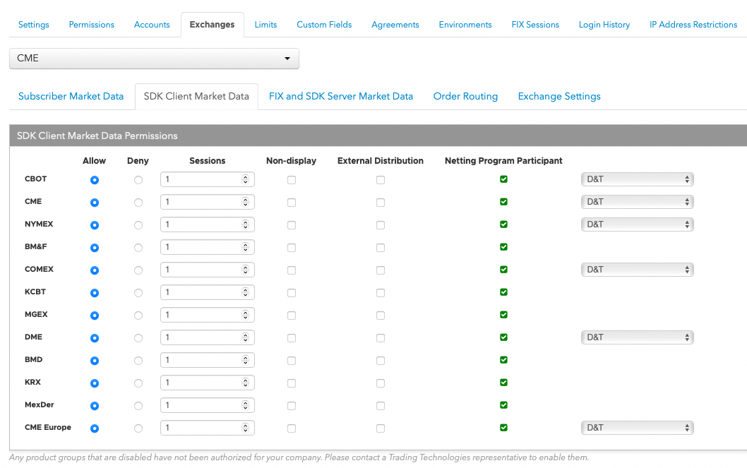Viewport: 747px width, 468px height.
Task: Open the D&T dropdown for DME
Action: [x=638, y=337]
